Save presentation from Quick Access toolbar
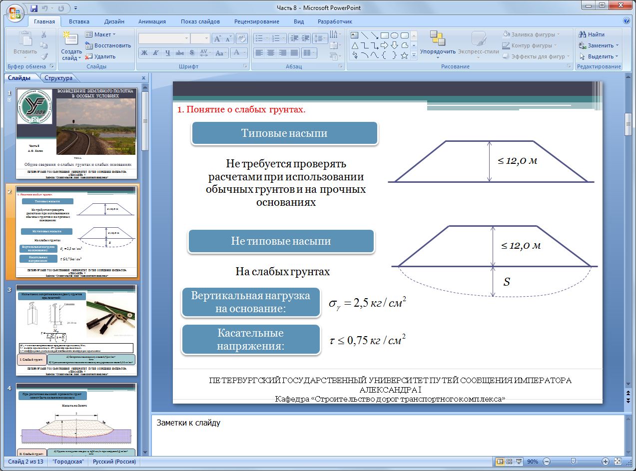The height and width of the screenshot is (471, 636). 34,8
